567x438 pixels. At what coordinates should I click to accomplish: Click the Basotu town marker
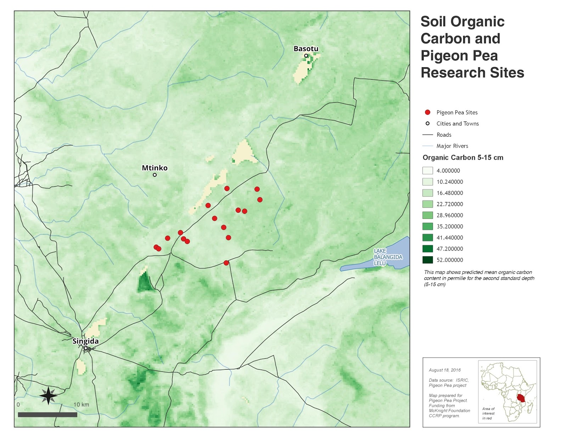[x=306, y=56]
